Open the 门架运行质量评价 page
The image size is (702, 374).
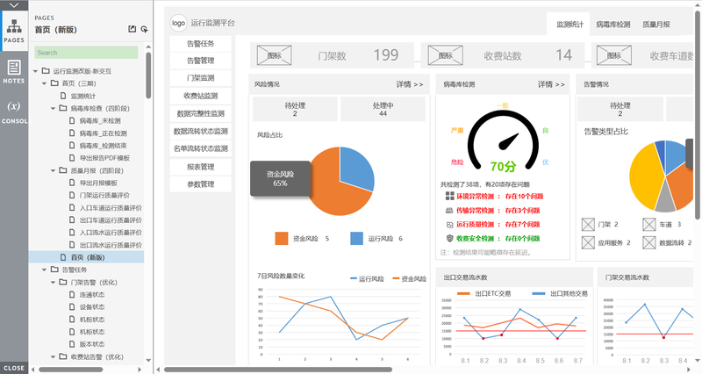pos(104,195)
